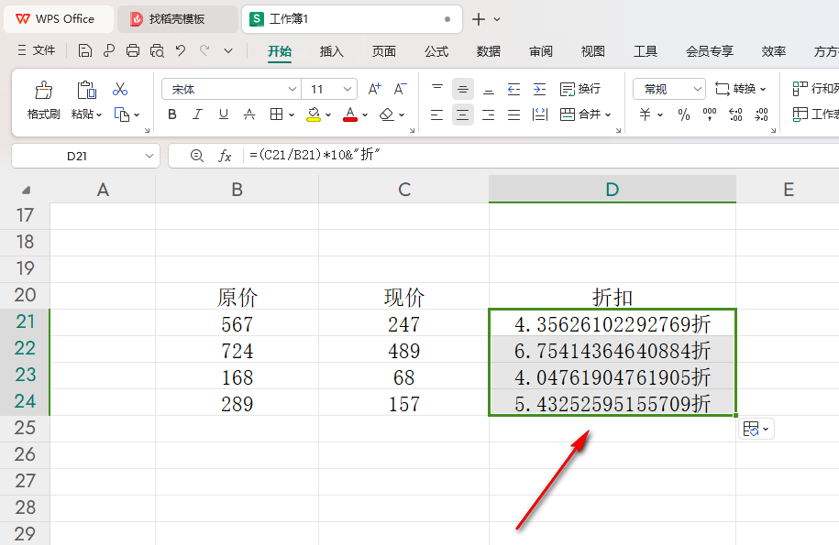Apply percent style format
839x545 pixels.
684,114
